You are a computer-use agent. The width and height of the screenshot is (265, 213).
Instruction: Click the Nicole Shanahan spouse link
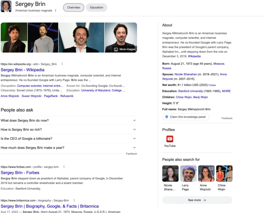[186, 74]
